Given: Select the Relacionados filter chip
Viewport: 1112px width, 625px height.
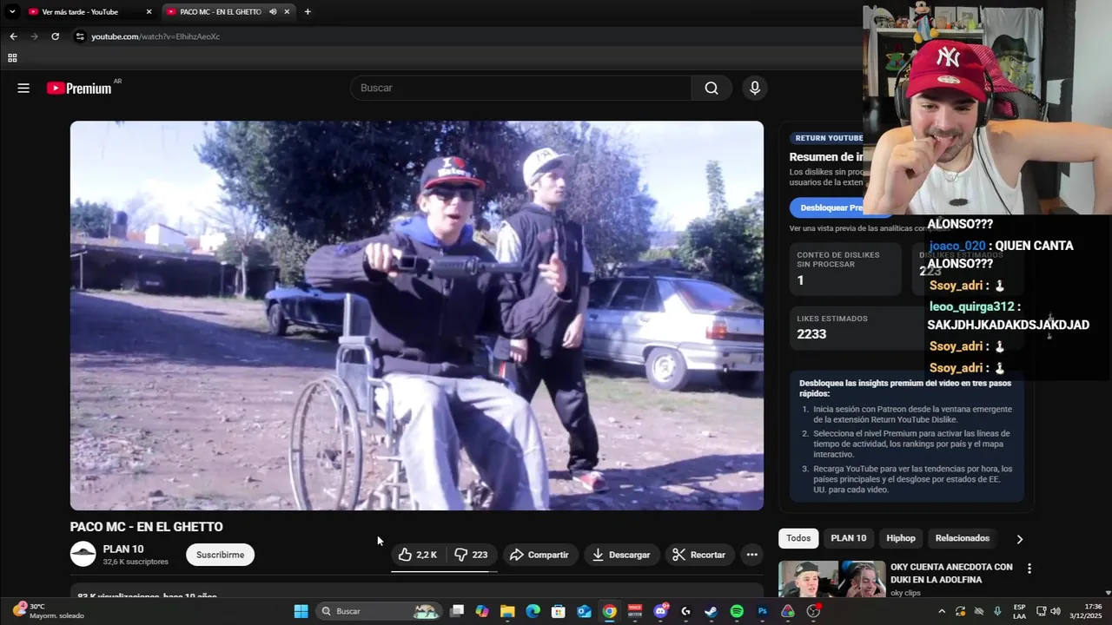Looking at the screenshot, I should click(962, 538).
